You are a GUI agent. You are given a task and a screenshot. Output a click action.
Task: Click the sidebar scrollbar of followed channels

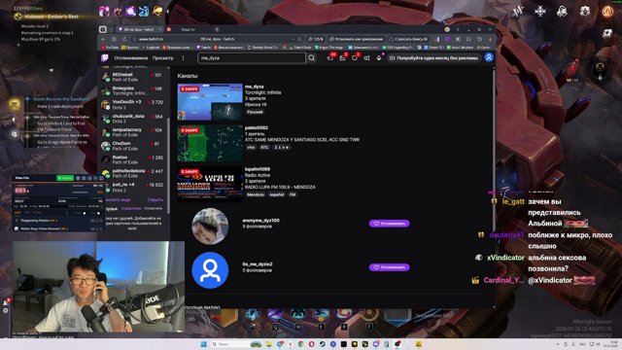tap(168, 164)
